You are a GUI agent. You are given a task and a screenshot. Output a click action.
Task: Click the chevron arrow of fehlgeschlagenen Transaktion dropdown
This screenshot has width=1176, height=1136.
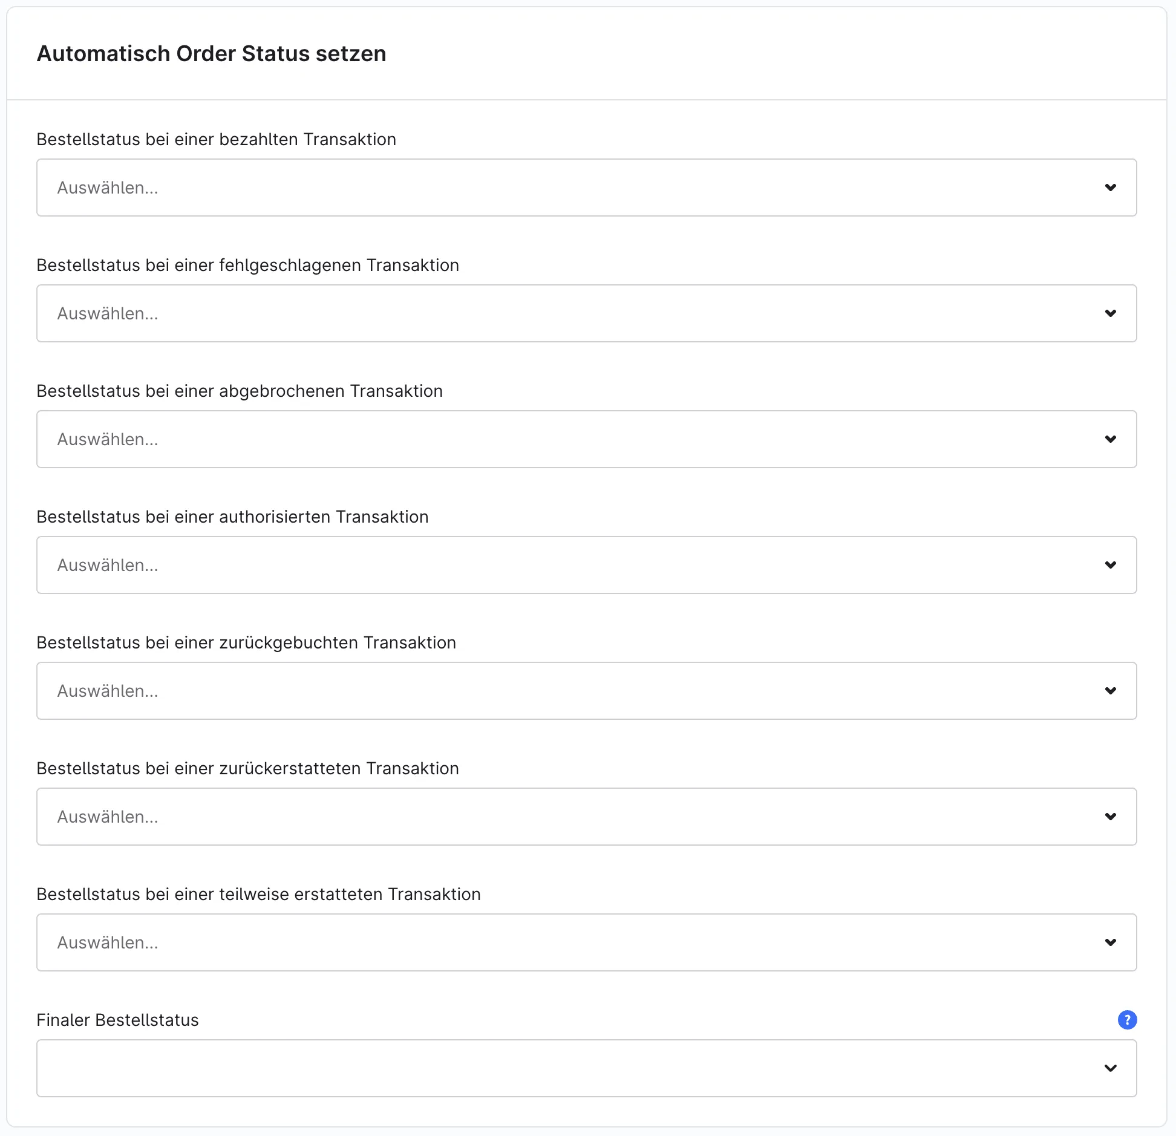click(x=1111, y=313)
